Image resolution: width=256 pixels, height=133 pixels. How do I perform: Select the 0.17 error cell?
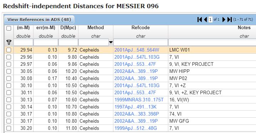(46, 79)
